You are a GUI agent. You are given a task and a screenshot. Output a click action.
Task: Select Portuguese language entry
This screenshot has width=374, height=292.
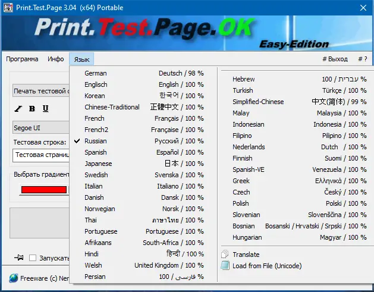click(144, 231)
